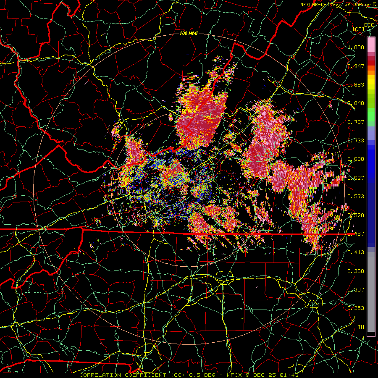Click the 100 NMI range ring label
378x378 pixels.
coord(189,33)
